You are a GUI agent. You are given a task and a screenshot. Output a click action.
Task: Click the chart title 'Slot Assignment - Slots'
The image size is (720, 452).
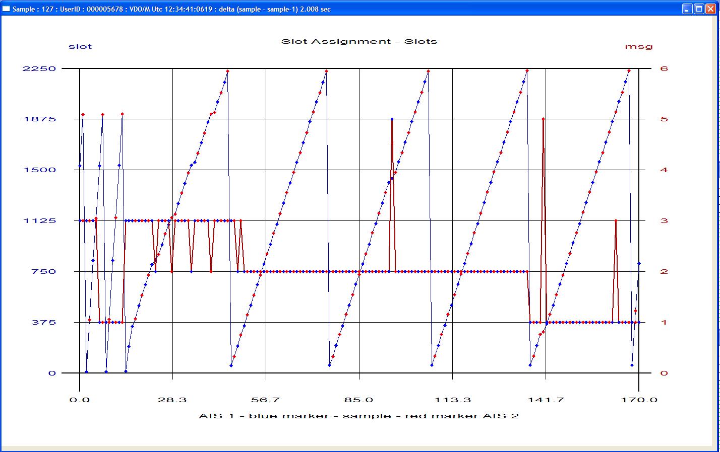(x=359, y=41)
